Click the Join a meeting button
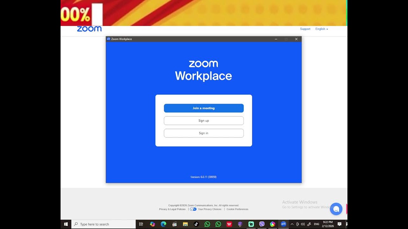Screen dimensions: 408x229 204,108
